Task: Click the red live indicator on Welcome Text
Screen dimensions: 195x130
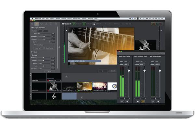Action: [x=48, y=80]
